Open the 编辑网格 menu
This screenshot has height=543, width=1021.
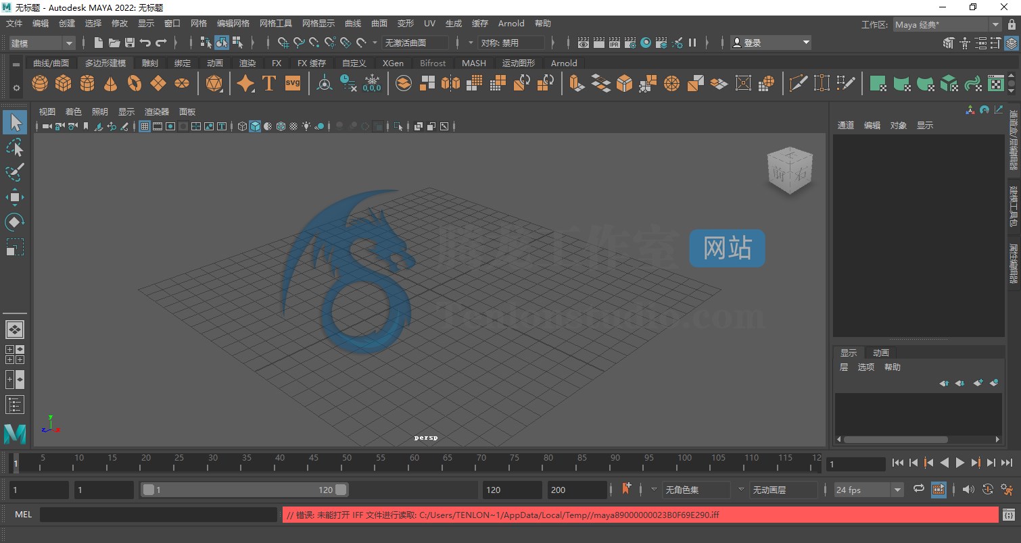233,23
